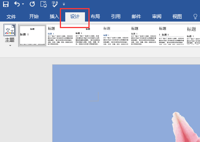Open the 文件 menu tab
Image resolution: width=200 pixels, height=142 pixels.
click(x=11, y=17)
